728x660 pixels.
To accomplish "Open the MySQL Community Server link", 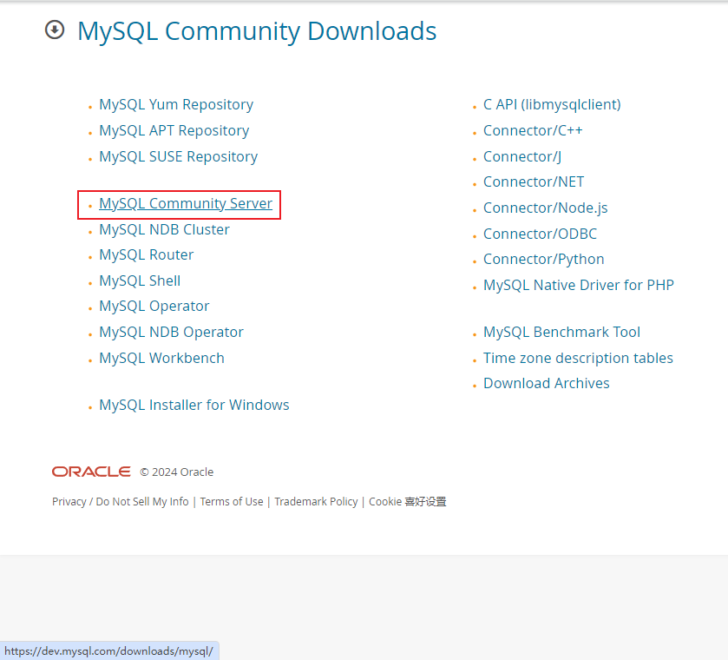I will click(185, 203).
